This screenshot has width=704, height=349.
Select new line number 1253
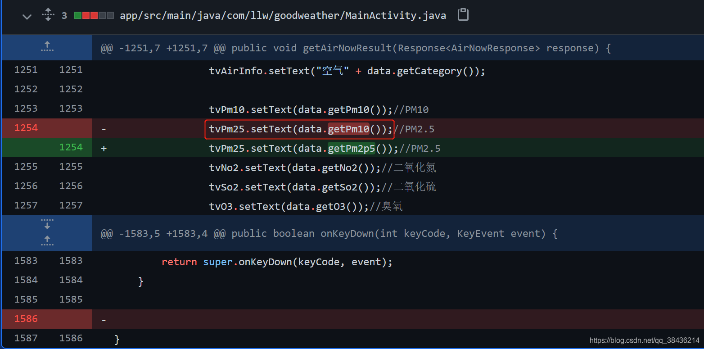coord(71,109)
